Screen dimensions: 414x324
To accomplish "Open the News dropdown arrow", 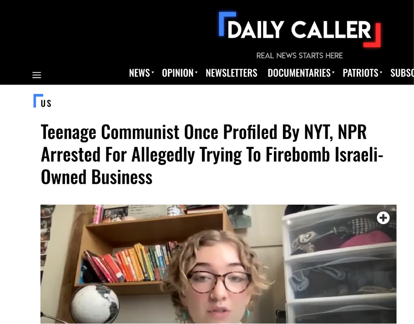I will (x=153, y=72).
